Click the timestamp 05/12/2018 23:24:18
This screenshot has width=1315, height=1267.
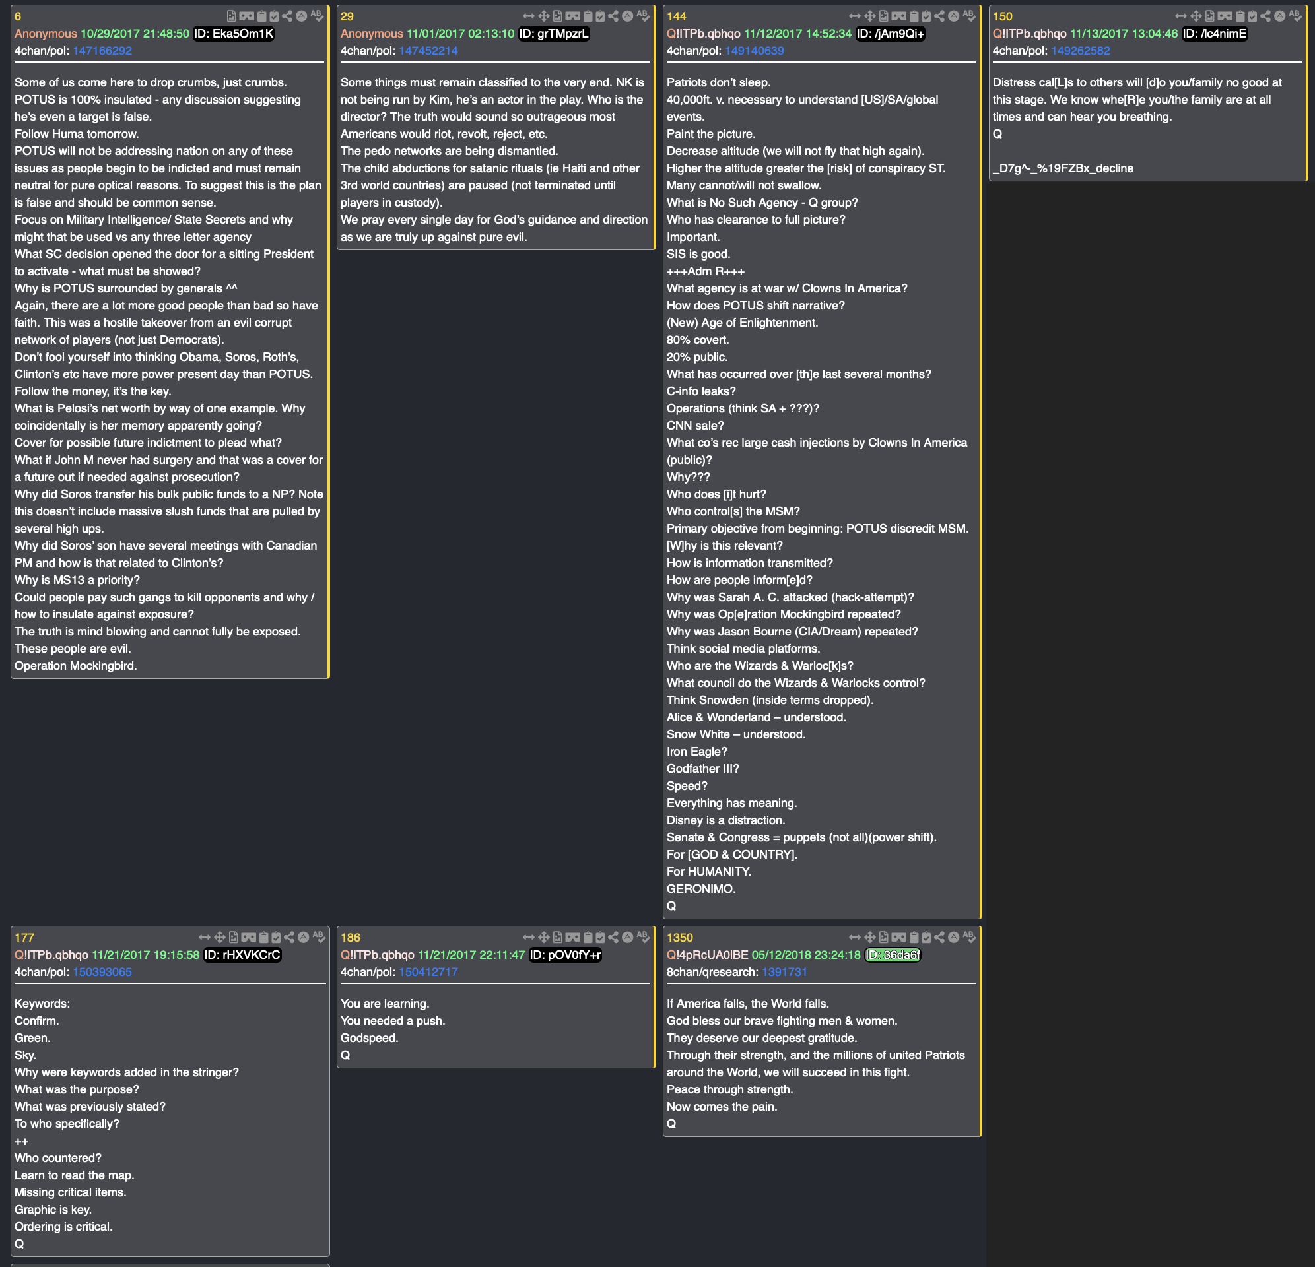[x=806, y=954]
